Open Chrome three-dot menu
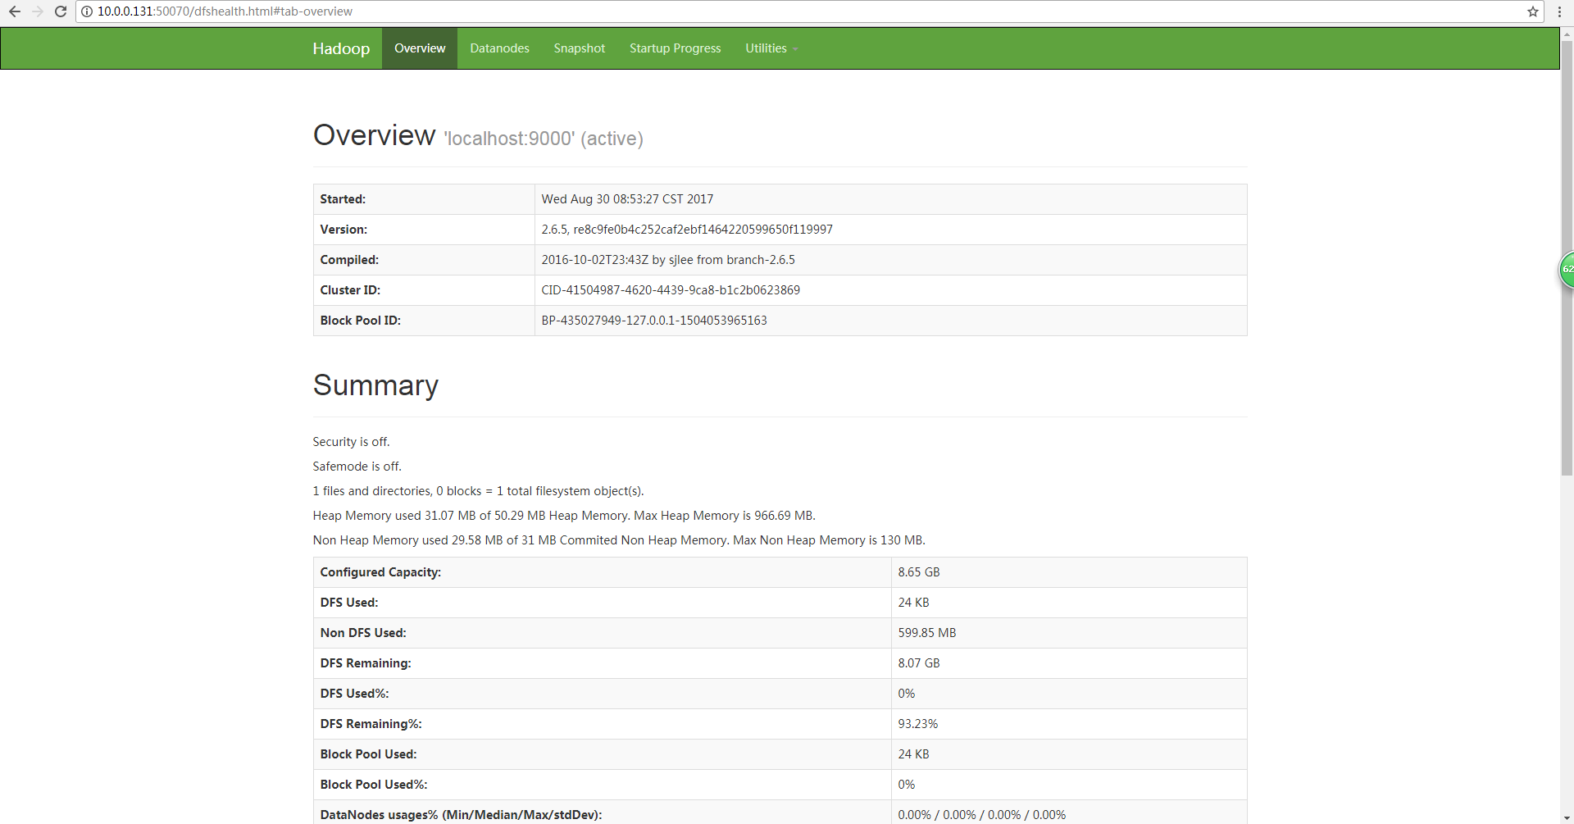This screenshot has height=824, width=1574. tap(1559, 11)
